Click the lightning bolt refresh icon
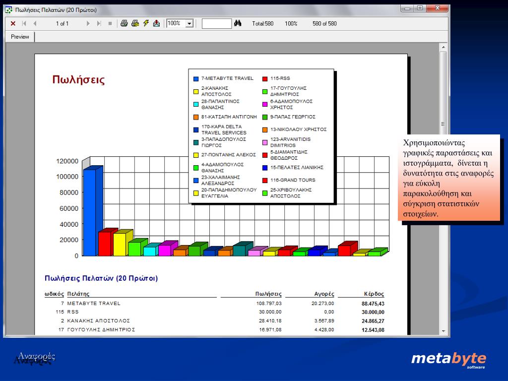508x381 pixels. pos(146,23)
